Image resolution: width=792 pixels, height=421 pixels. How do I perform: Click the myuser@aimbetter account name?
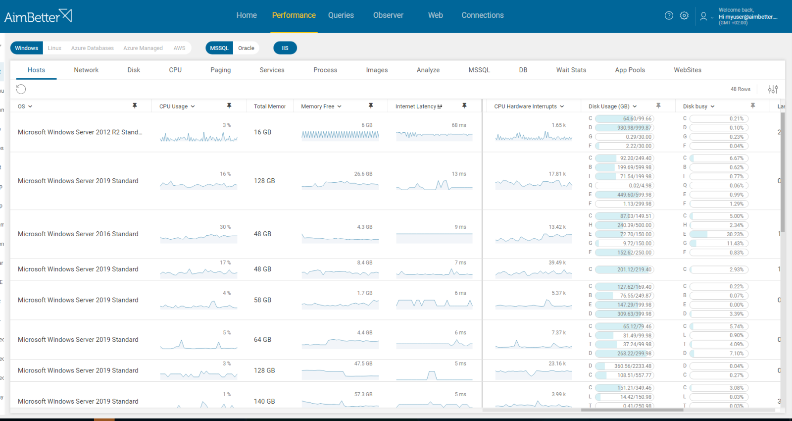748,17
